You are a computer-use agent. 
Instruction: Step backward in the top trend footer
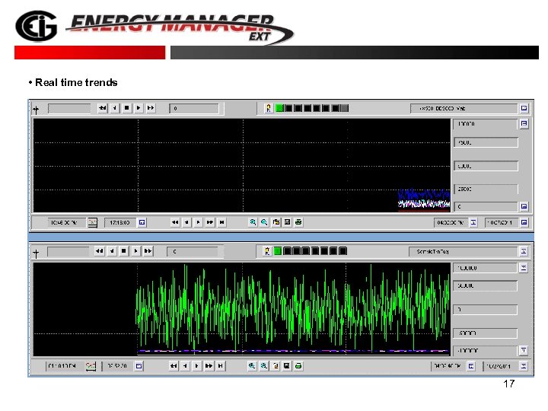pyautogui.click(x=186, y=222)
